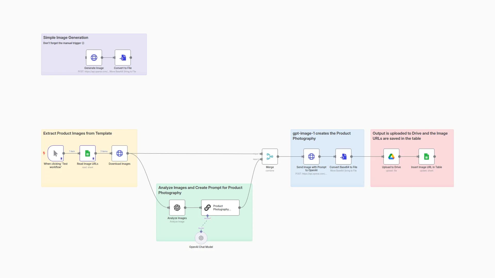The width and height of the screenshot is (495, 278).
Task: Click the red trigger lightning bolt icon
Action: pyautogui.click(x=44, y=153)
